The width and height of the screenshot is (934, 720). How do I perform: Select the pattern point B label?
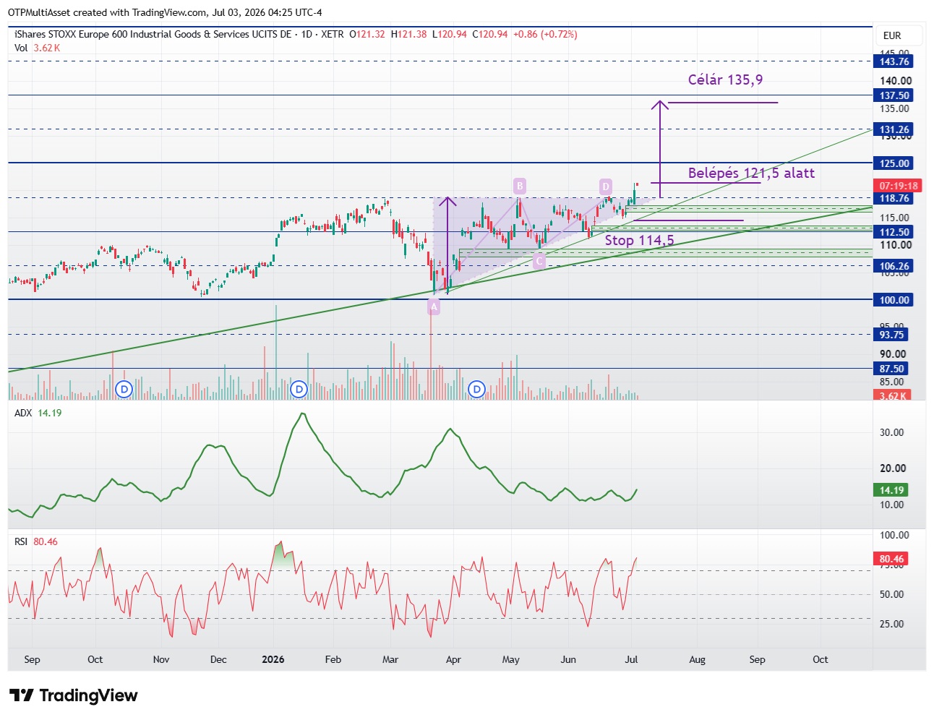519,186
